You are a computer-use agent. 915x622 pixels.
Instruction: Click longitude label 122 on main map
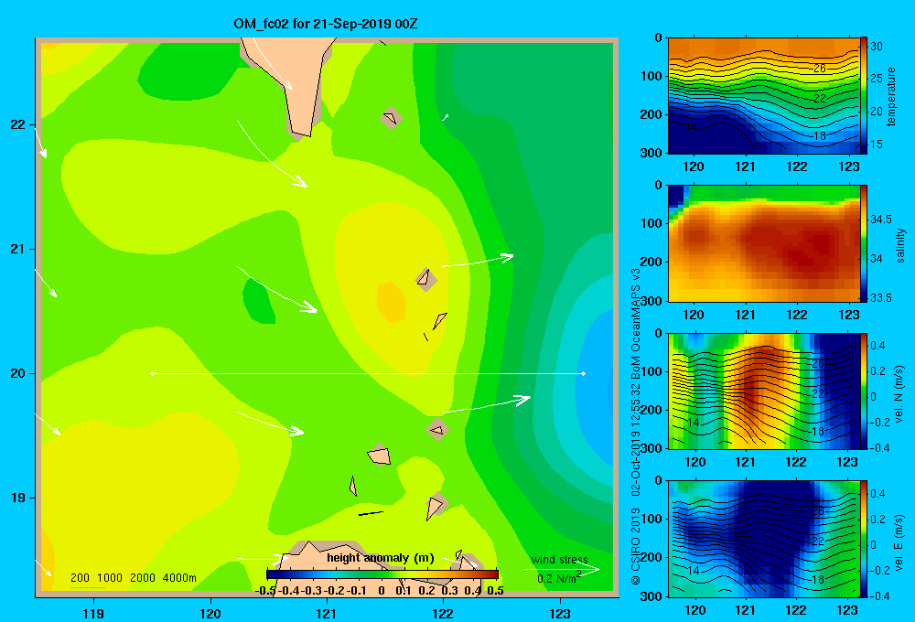pos(443,613)
